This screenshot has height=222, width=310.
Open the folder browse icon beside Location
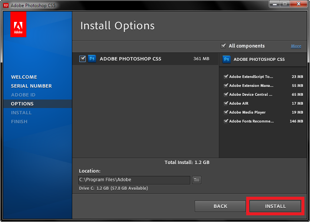(197, 180)
